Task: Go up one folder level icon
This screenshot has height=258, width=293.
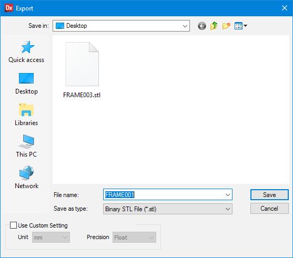Action: click(214, 26)
